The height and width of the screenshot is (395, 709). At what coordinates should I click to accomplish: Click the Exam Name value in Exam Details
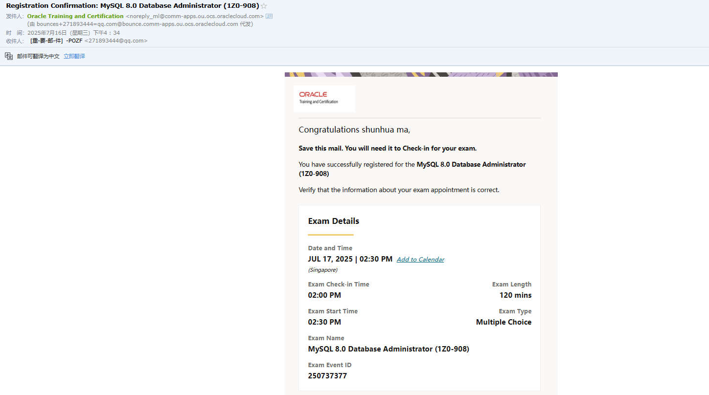click(x=389, y=349)
